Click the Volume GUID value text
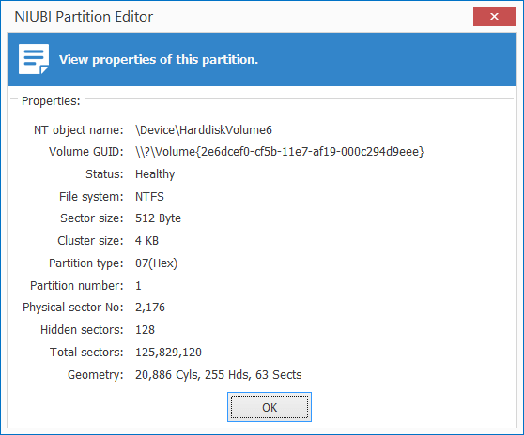The height and width of the screenshot is (435, 524). [280, 152]
